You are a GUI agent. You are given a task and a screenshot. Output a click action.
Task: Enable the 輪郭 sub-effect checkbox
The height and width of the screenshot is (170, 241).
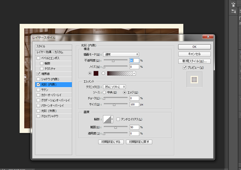42,63
